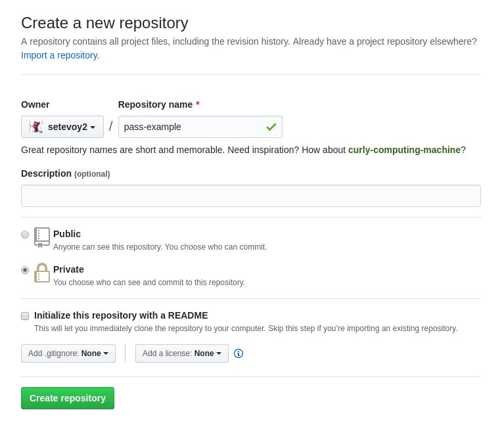
Task: Click the Public option label text
Action: (67, 234)
